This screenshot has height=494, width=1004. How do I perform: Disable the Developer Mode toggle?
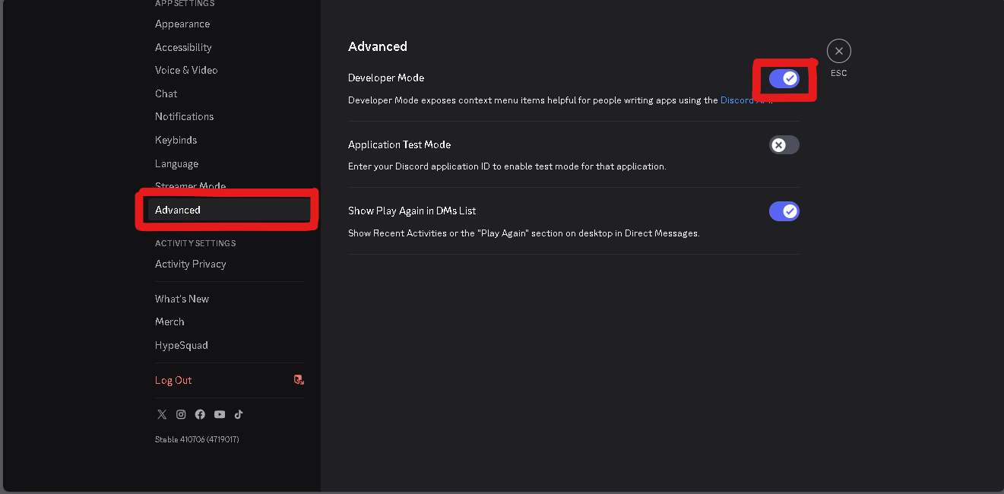pyautogui.click(x=784, y=78)
